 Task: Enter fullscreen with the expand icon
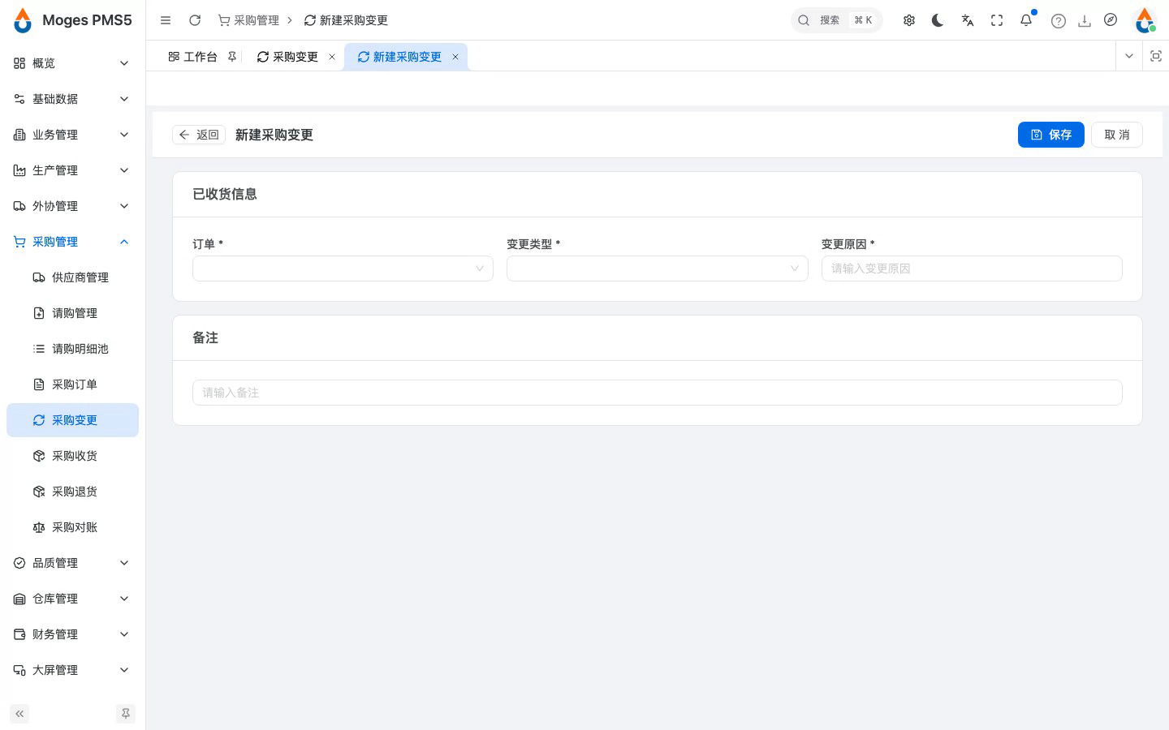click(997, 20)
